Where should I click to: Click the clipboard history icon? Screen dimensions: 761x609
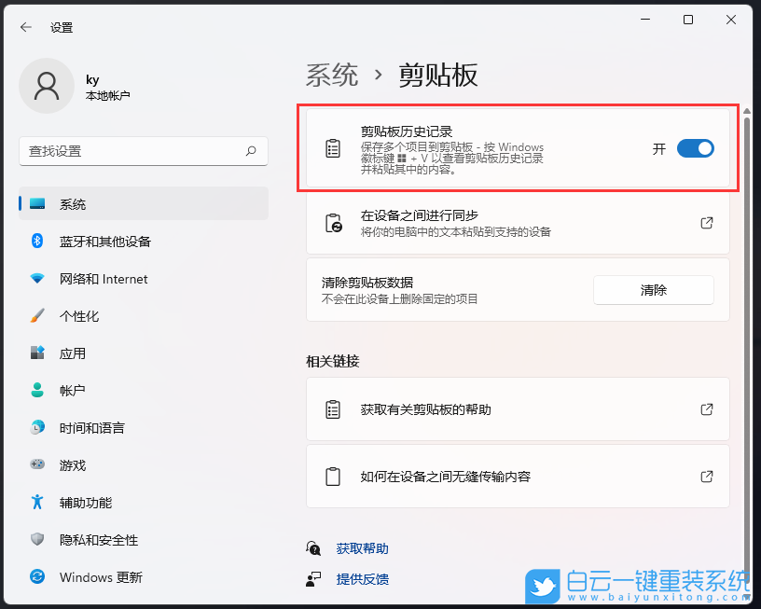point(333,147)
